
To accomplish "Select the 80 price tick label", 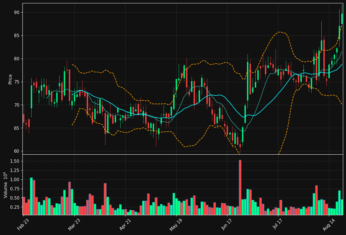I will (x=16, y=59).
